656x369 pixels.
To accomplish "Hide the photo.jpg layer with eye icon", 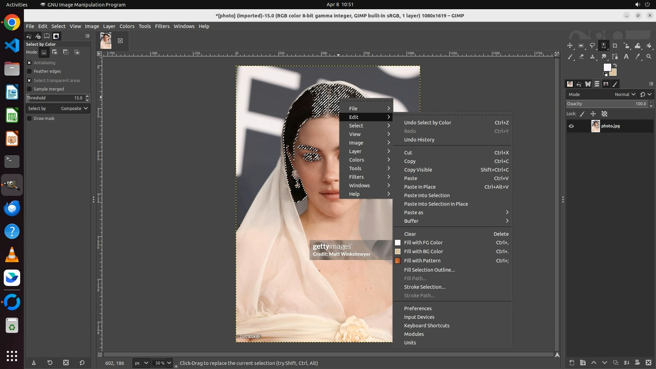I will pos(571,126).
